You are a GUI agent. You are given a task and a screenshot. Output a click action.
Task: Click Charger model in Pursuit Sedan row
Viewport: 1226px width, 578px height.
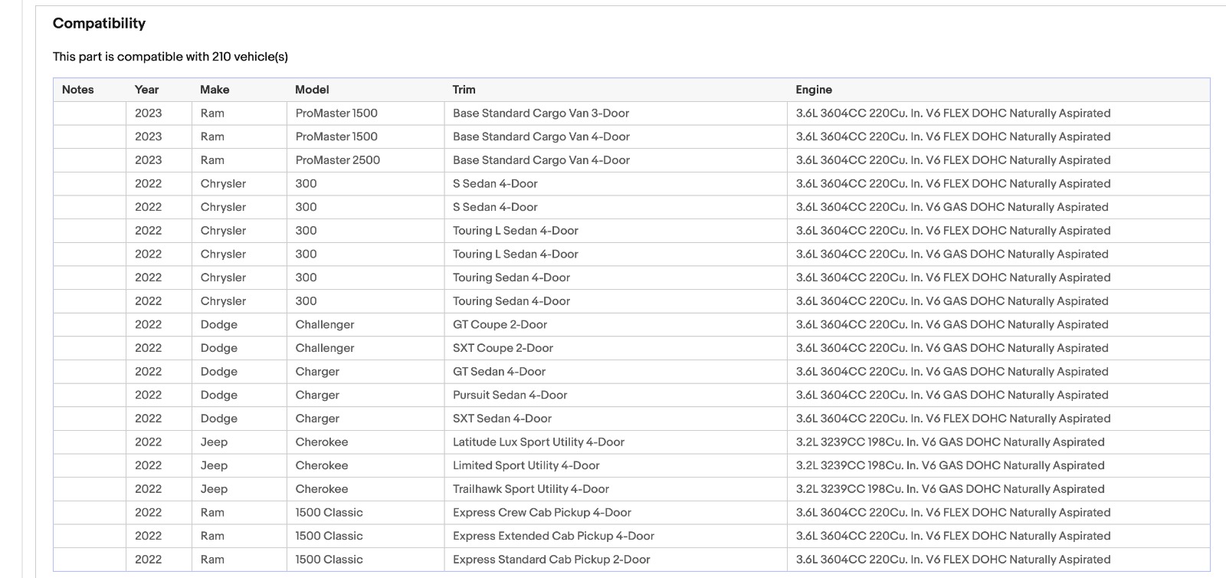[366, 395]
